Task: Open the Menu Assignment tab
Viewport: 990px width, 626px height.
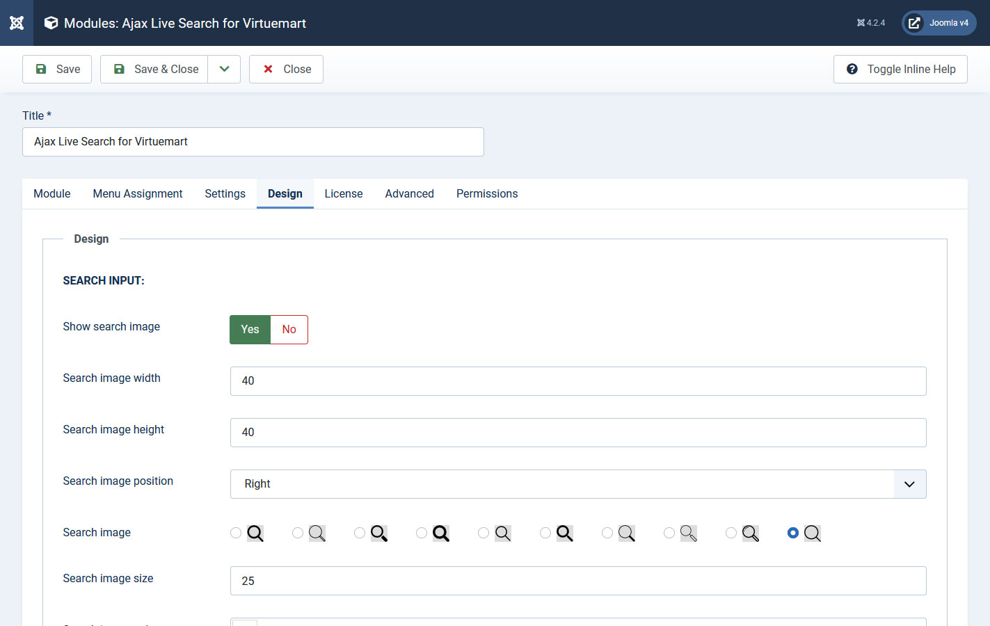Action: pos(138,193)
